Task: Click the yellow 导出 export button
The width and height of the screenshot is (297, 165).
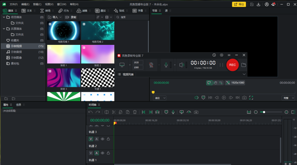Action: tap(239, 4)
